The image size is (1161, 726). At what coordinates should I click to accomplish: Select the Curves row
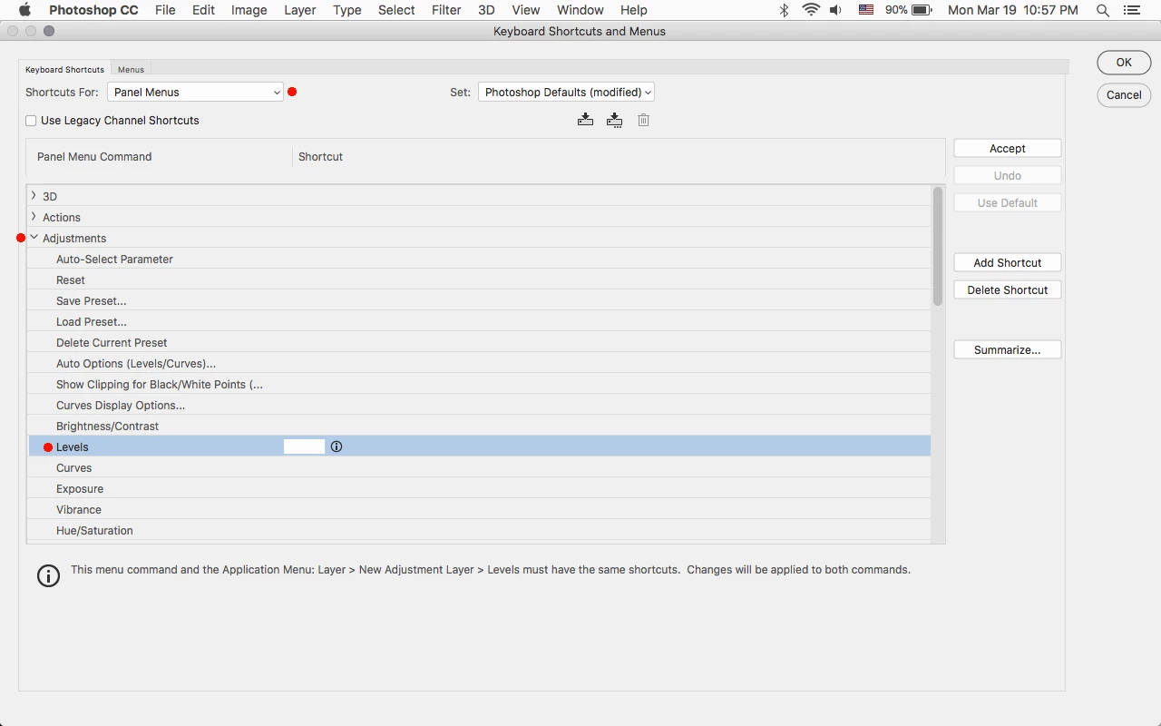pos(479,467)
